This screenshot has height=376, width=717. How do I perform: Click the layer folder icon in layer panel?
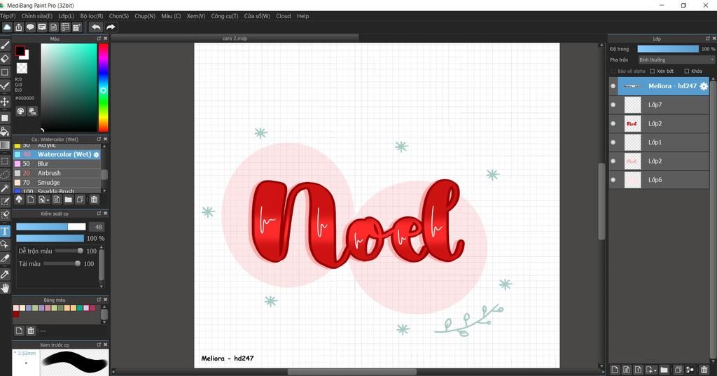click(x=664, y=370)
